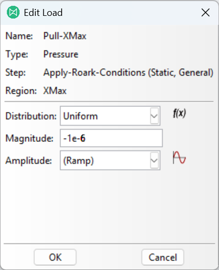This screenshot has width=219, height=270.
Task: Confirm the load with OK
Action: 55,257
